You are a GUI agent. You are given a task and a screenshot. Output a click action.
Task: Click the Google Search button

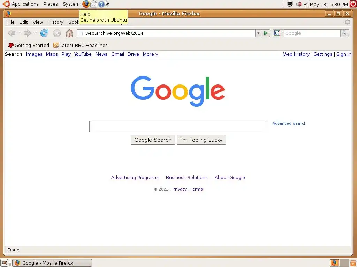click(x=153, y=140)
